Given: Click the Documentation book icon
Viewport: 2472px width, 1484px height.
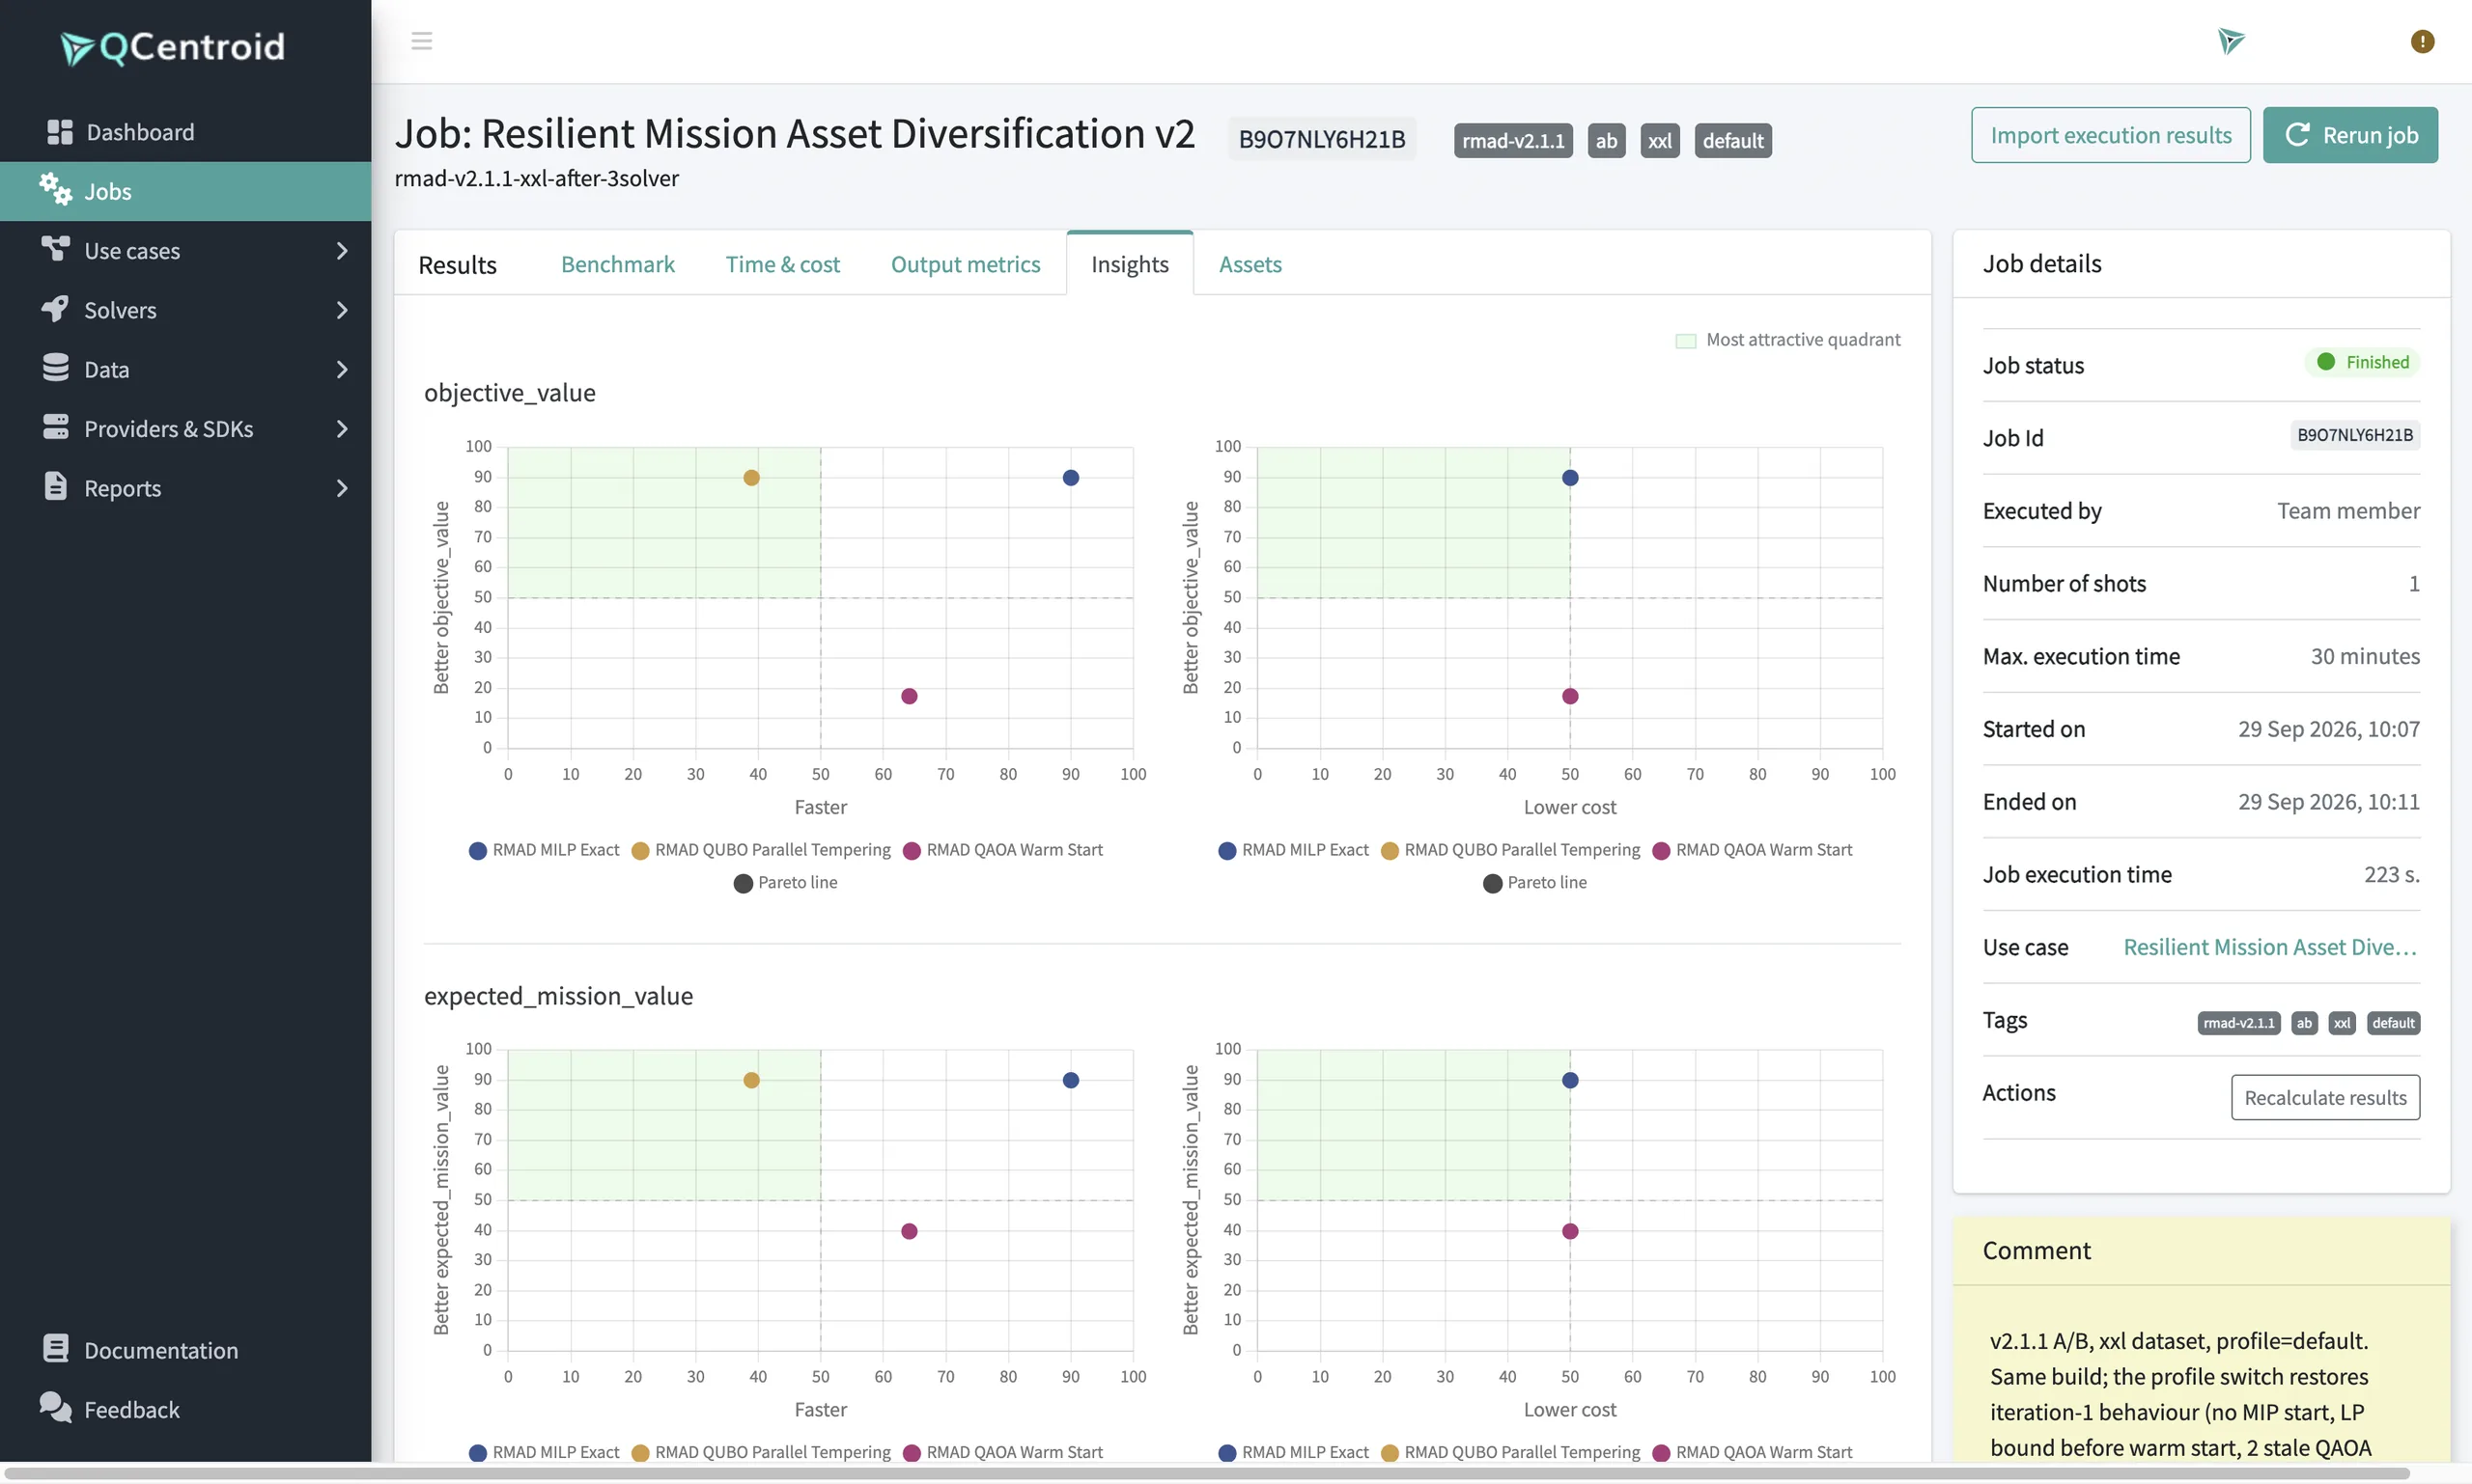Looking at the screenshot, I should (x=56, y=1348).
